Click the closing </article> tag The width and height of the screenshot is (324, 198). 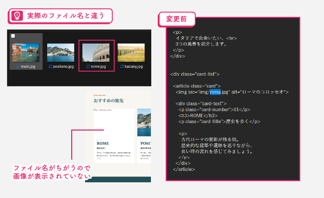point(184,169)
